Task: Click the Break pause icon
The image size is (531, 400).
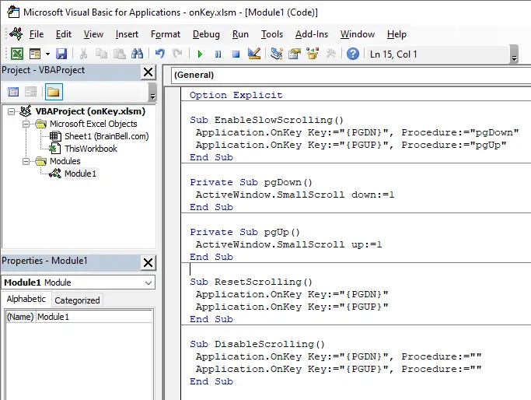Action: click(218, 54)
